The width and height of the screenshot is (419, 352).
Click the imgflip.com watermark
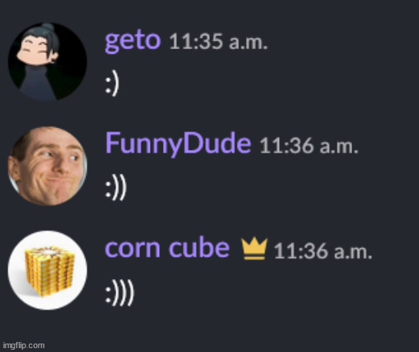24,345
